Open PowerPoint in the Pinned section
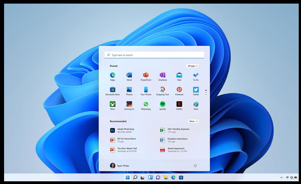This screenshot has width=301, height=184. tap(146, 76)
